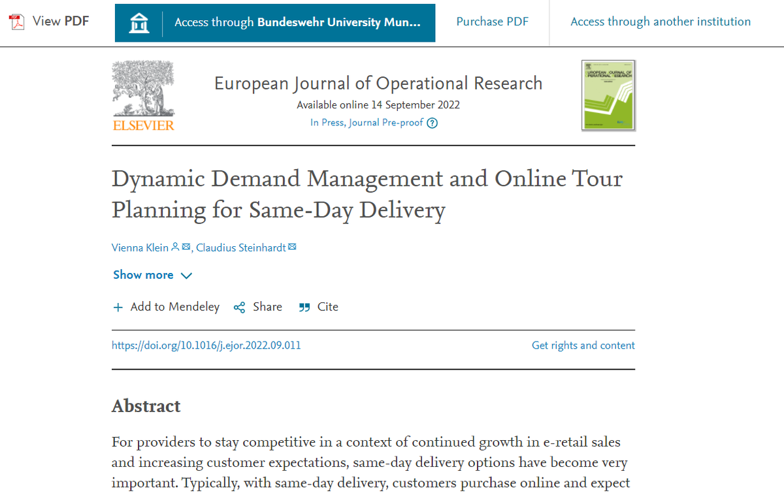Expand the Show more section
Image resolution: width=784 pixels, height=495 pixels.
152,275
